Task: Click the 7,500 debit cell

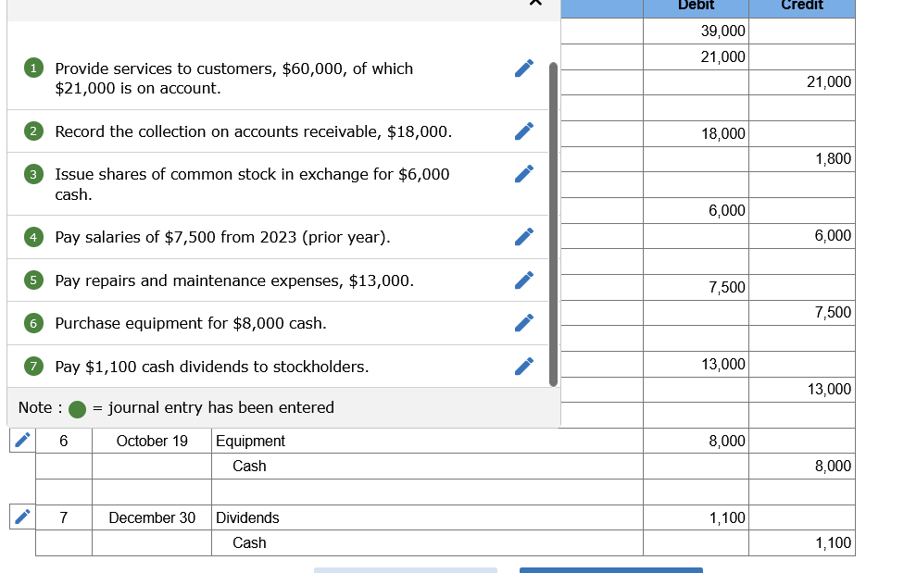Action: 696,287
